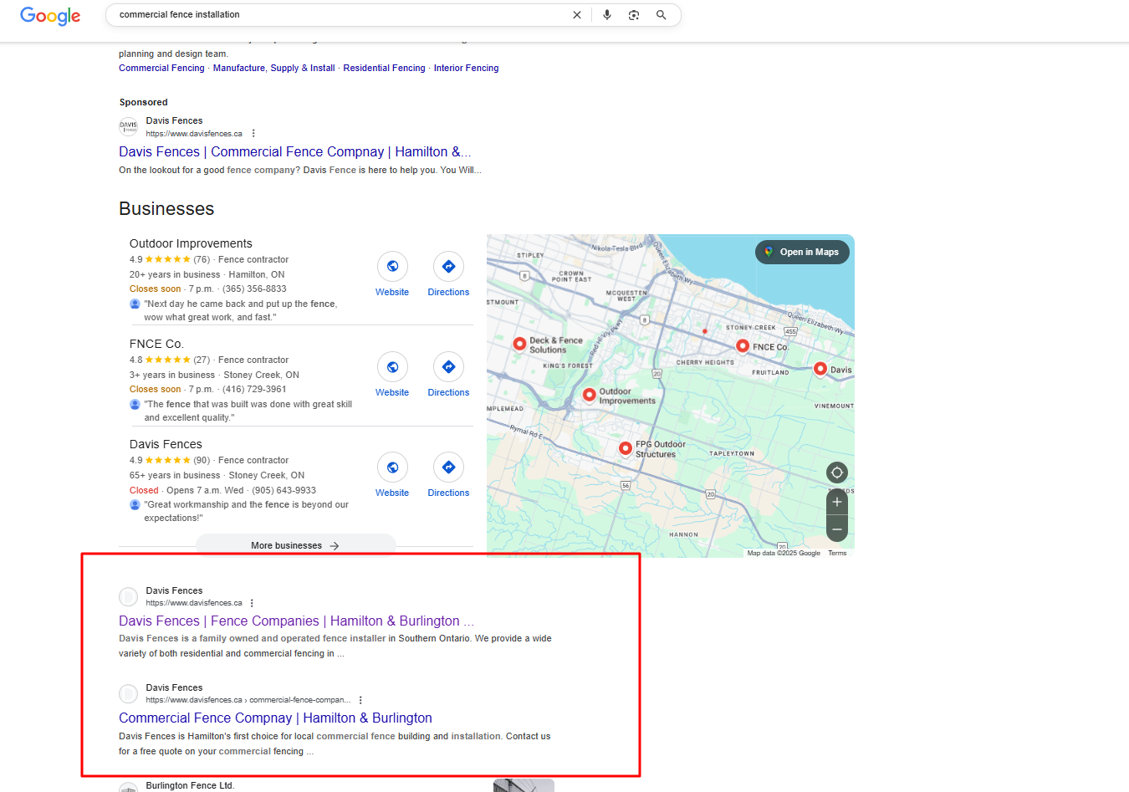Click Outdoor Improvements review quote text
The width and height of the screenshot is (1129, 792).
pyautogui.click(x=241, y=310)
